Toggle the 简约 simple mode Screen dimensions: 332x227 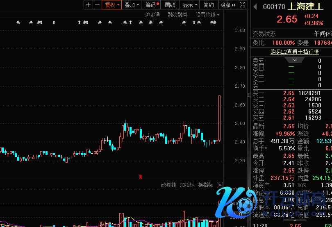click(209, 5)
